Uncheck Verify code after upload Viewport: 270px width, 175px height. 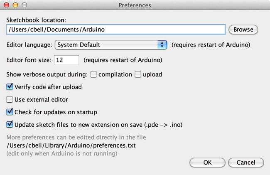(10, 87)
